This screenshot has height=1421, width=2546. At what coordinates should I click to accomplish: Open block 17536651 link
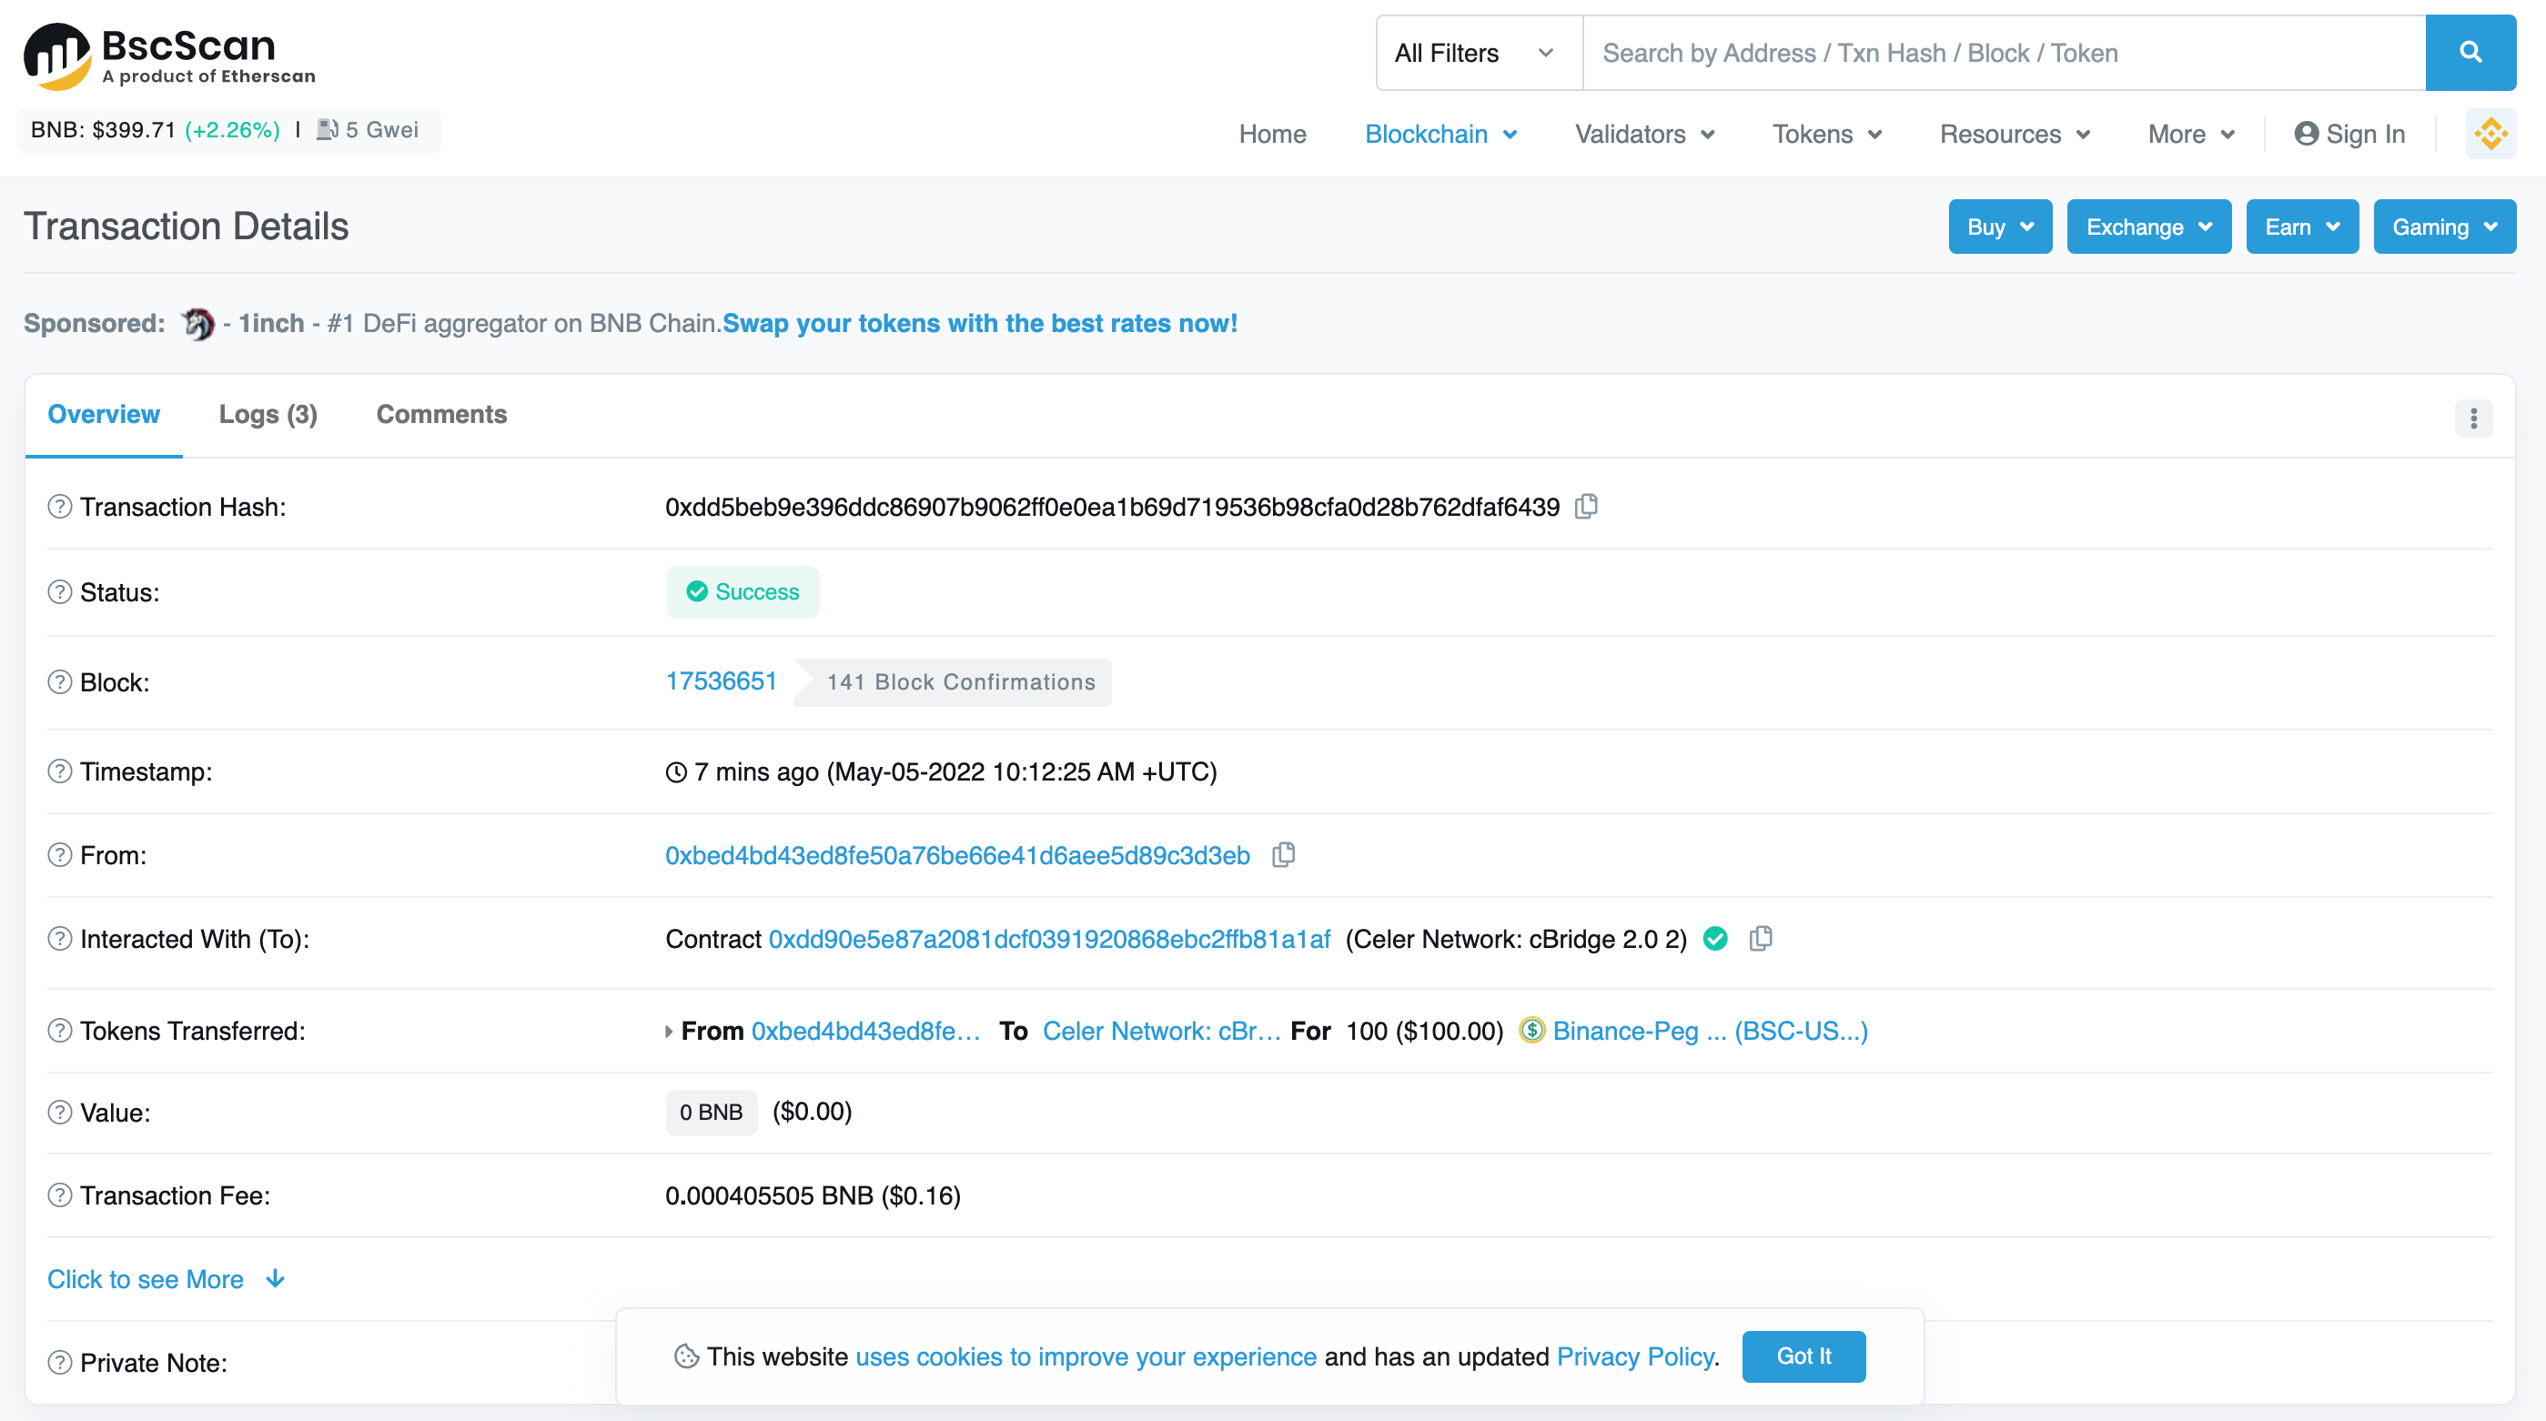(x=721, y=681)
